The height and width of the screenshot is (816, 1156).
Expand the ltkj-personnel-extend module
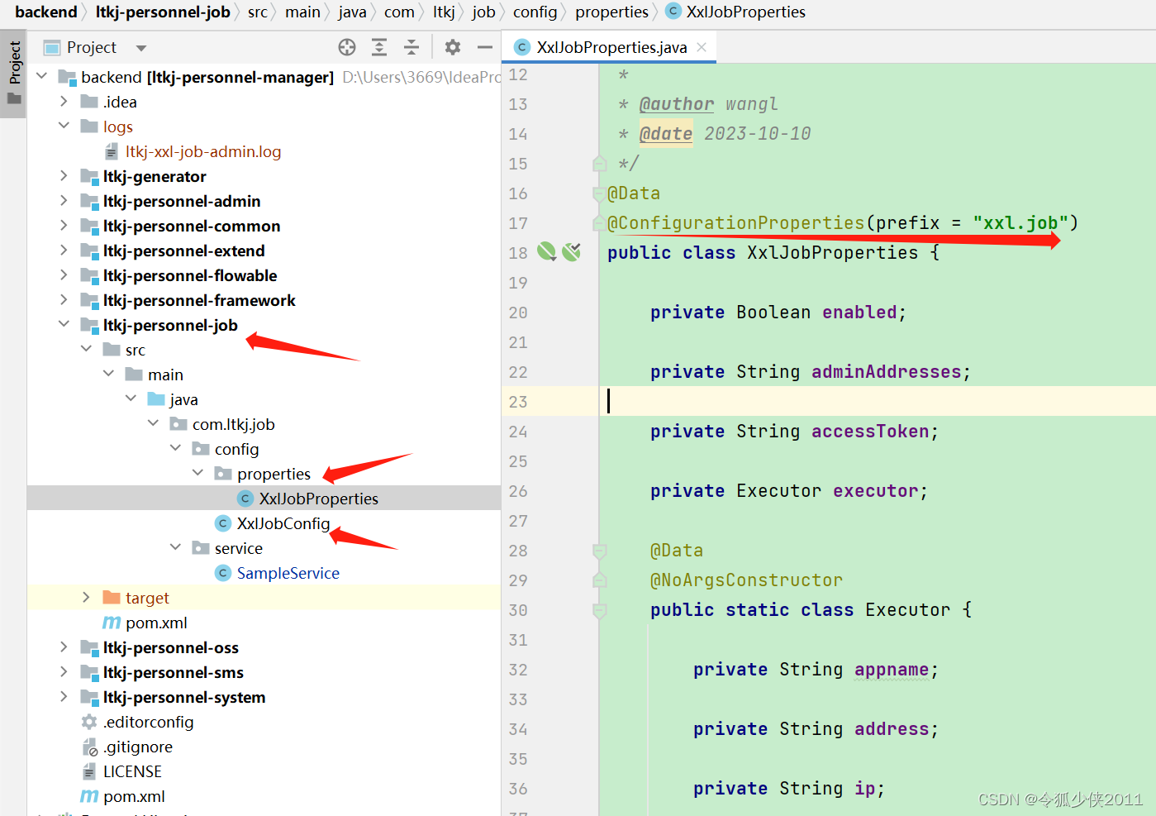click(64, 250)
